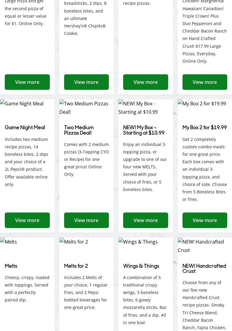Click View more under Game Night Meal
This screenshot has height=331, width=232.
[27, 220]
